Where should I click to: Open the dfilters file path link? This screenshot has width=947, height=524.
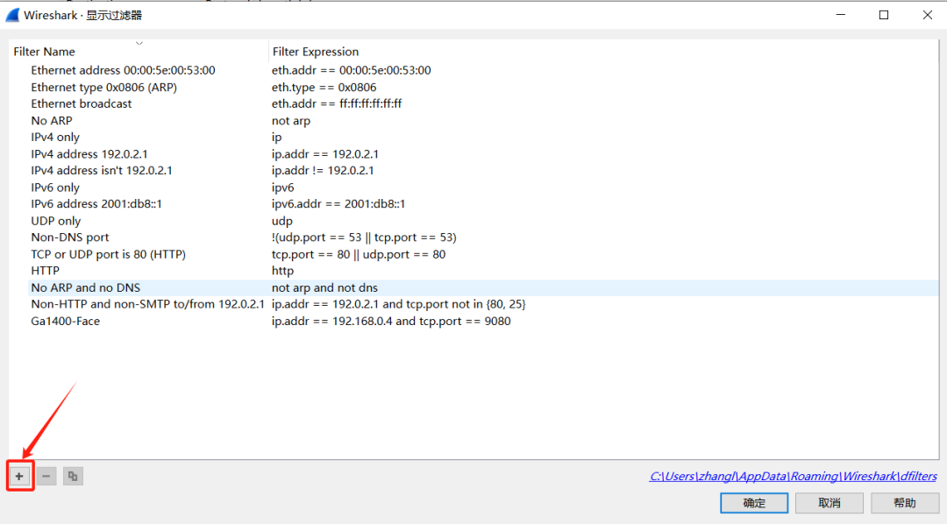[793, 477]
